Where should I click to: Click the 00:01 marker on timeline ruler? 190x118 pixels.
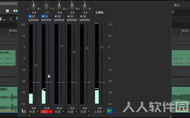(185, 31)
